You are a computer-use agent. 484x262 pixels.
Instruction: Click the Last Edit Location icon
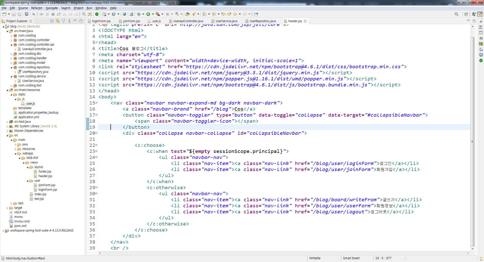coord(223,14)
